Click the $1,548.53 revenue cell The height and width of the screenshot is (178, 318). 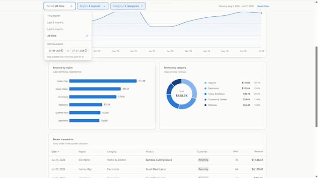point(257,160)
